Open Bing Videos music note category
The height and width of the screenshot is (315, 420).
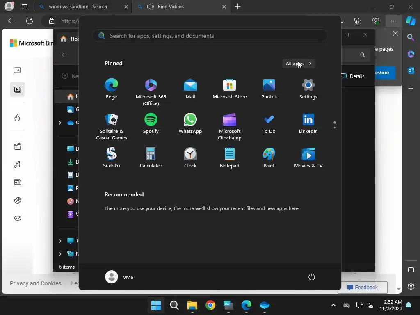pyautogui.click(x=17, y=164)
